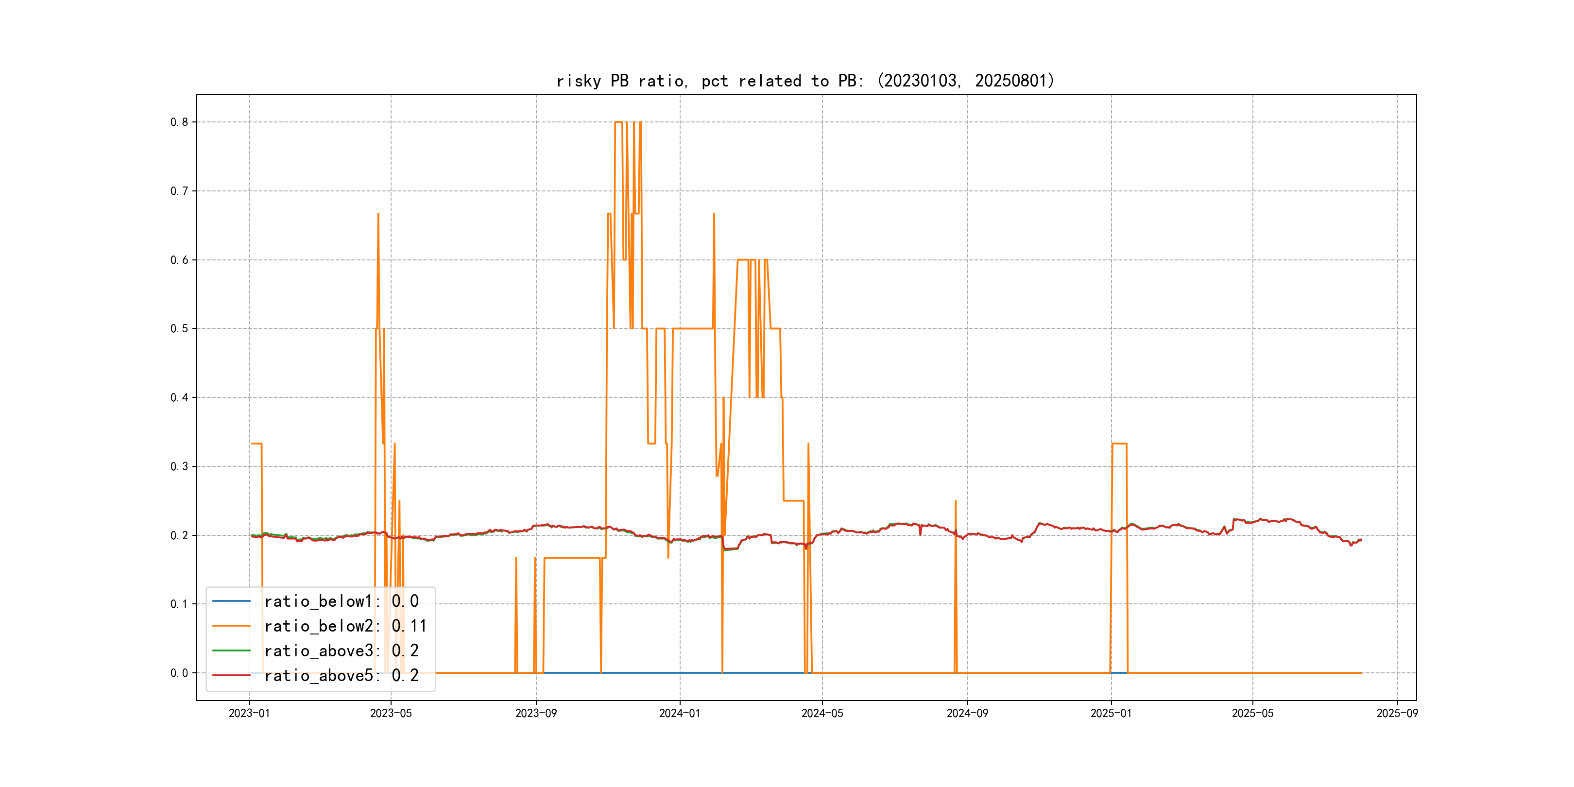Click the 2023-09 x-axis tick label
The width and height of the screenshot is (1574, 787).
(x=536, y=713)
